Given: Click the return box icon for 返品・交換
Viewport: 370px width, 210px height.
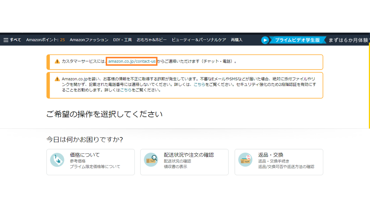Looking at the screenshot, I should [x=245, y=160].
